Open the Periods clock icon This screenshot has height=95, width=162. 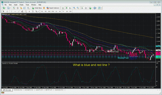coord(95,8)
